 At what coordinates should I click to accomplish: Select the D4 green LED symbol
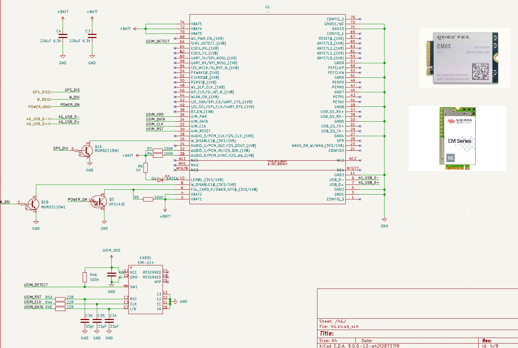(x=160, y=180)
